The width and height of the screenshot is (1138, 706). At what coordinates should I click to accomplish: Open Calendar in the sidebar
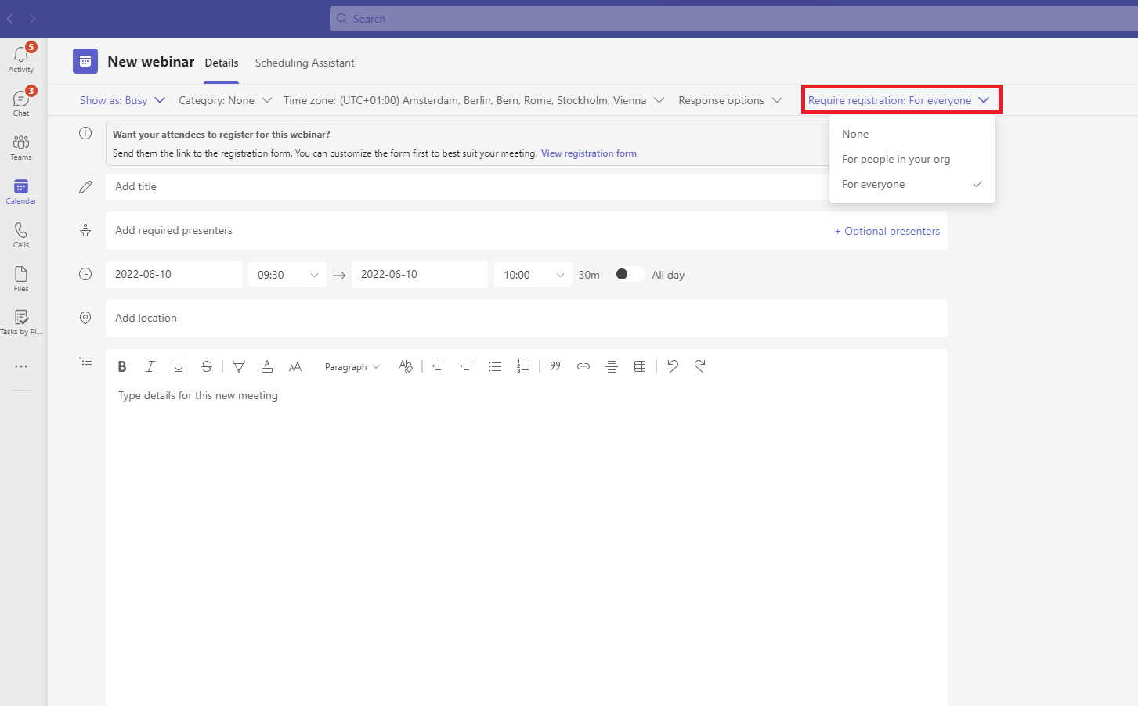pyautogui.click(x=21, y=190)
